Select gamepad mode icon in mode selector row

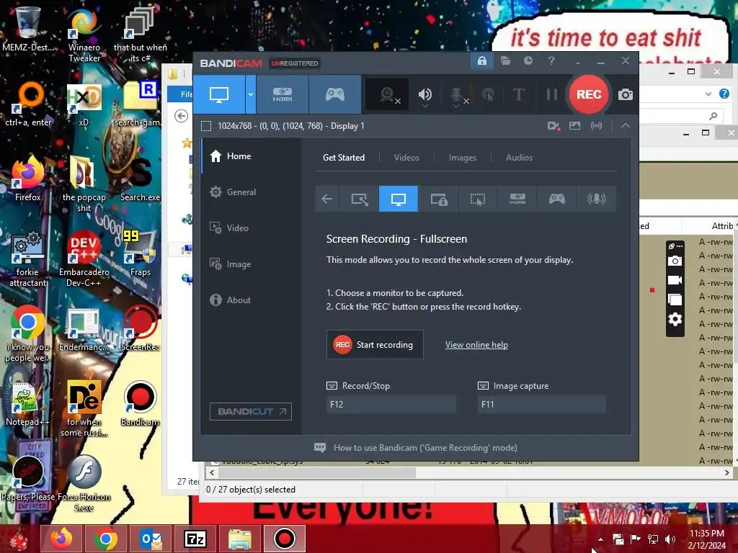coord(557,199)
